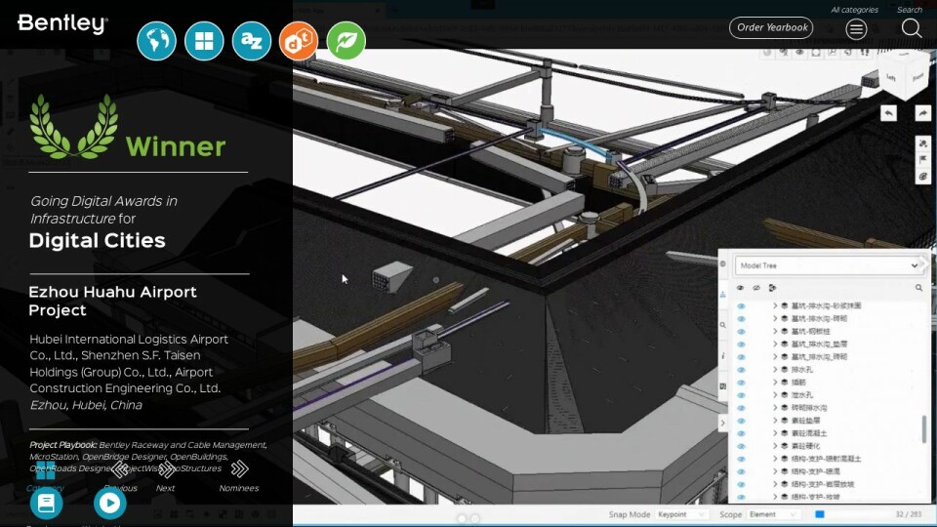Toggle visibility of 基坑-钢板桩 row
Image resolution: width=937 pixels, height=527 pixels.
741,332
